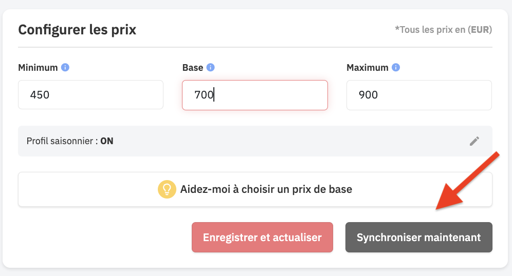Click the Configurer les prix heading
The height and width of the screenshot is (276, 512).
click(77, 30)
